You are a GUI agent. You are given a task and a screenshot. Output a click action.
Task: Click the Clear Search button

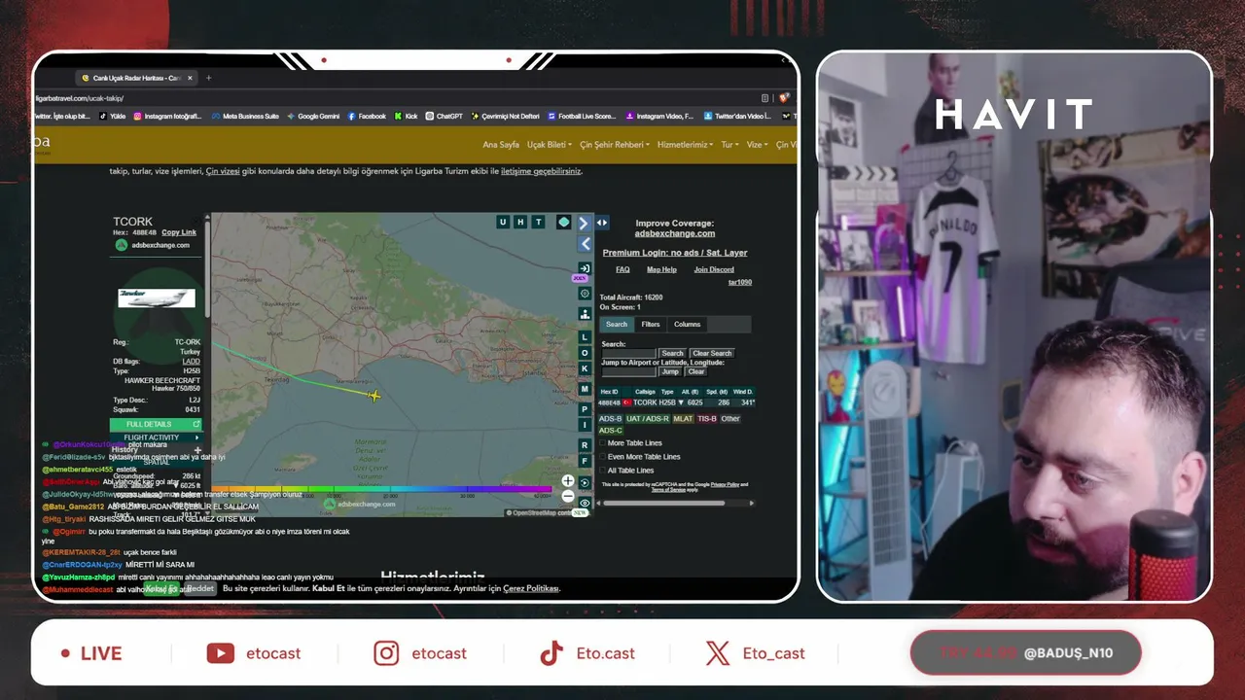point(712,353)
